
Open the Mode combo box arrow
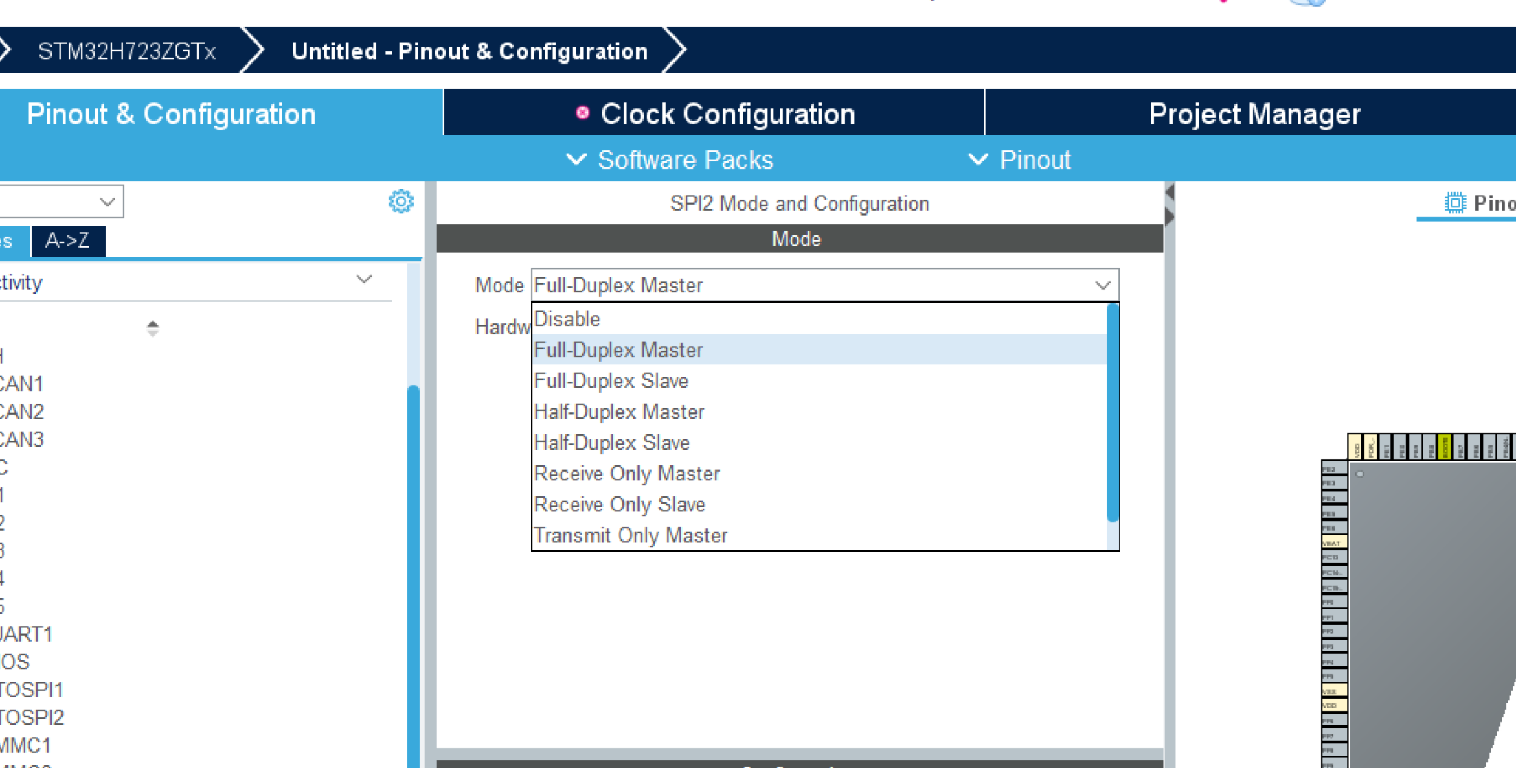tap(1102, 286)
